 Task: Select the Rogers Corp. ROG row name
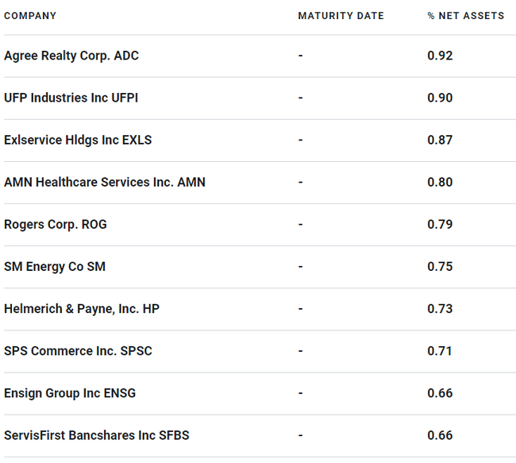56,224
